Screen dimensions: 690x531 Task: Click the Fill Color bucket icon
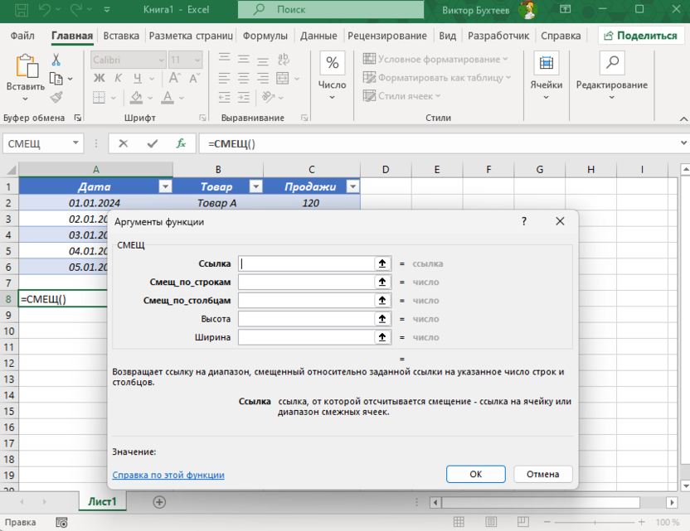pos(136,97)
